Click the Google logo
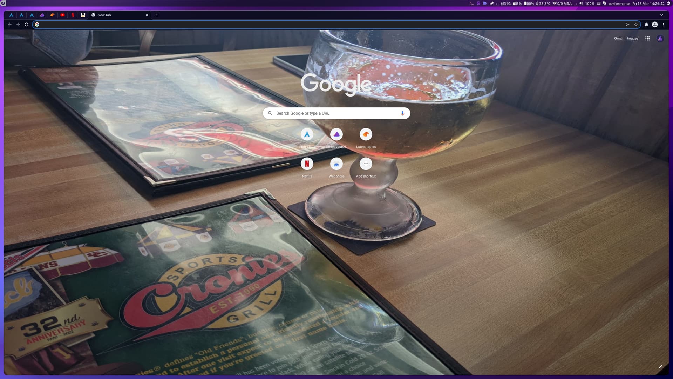The image size is (673, 379). [x=336, y=84]
